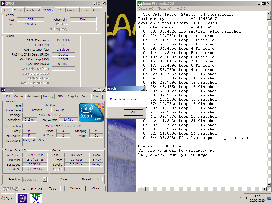Click the Close button in CPU-Z
The height and width of the screenshot is (204, 272).
click(96, 188)
